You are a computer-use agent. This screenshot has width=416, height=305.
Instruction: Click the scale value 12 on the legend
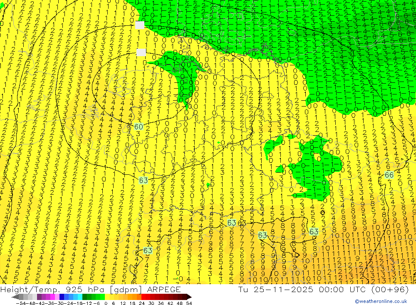pos(123,303)
